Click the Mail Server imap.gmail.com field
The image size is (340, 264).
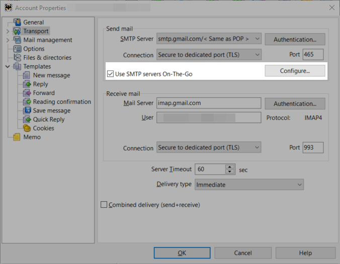(x=209, y=103)
